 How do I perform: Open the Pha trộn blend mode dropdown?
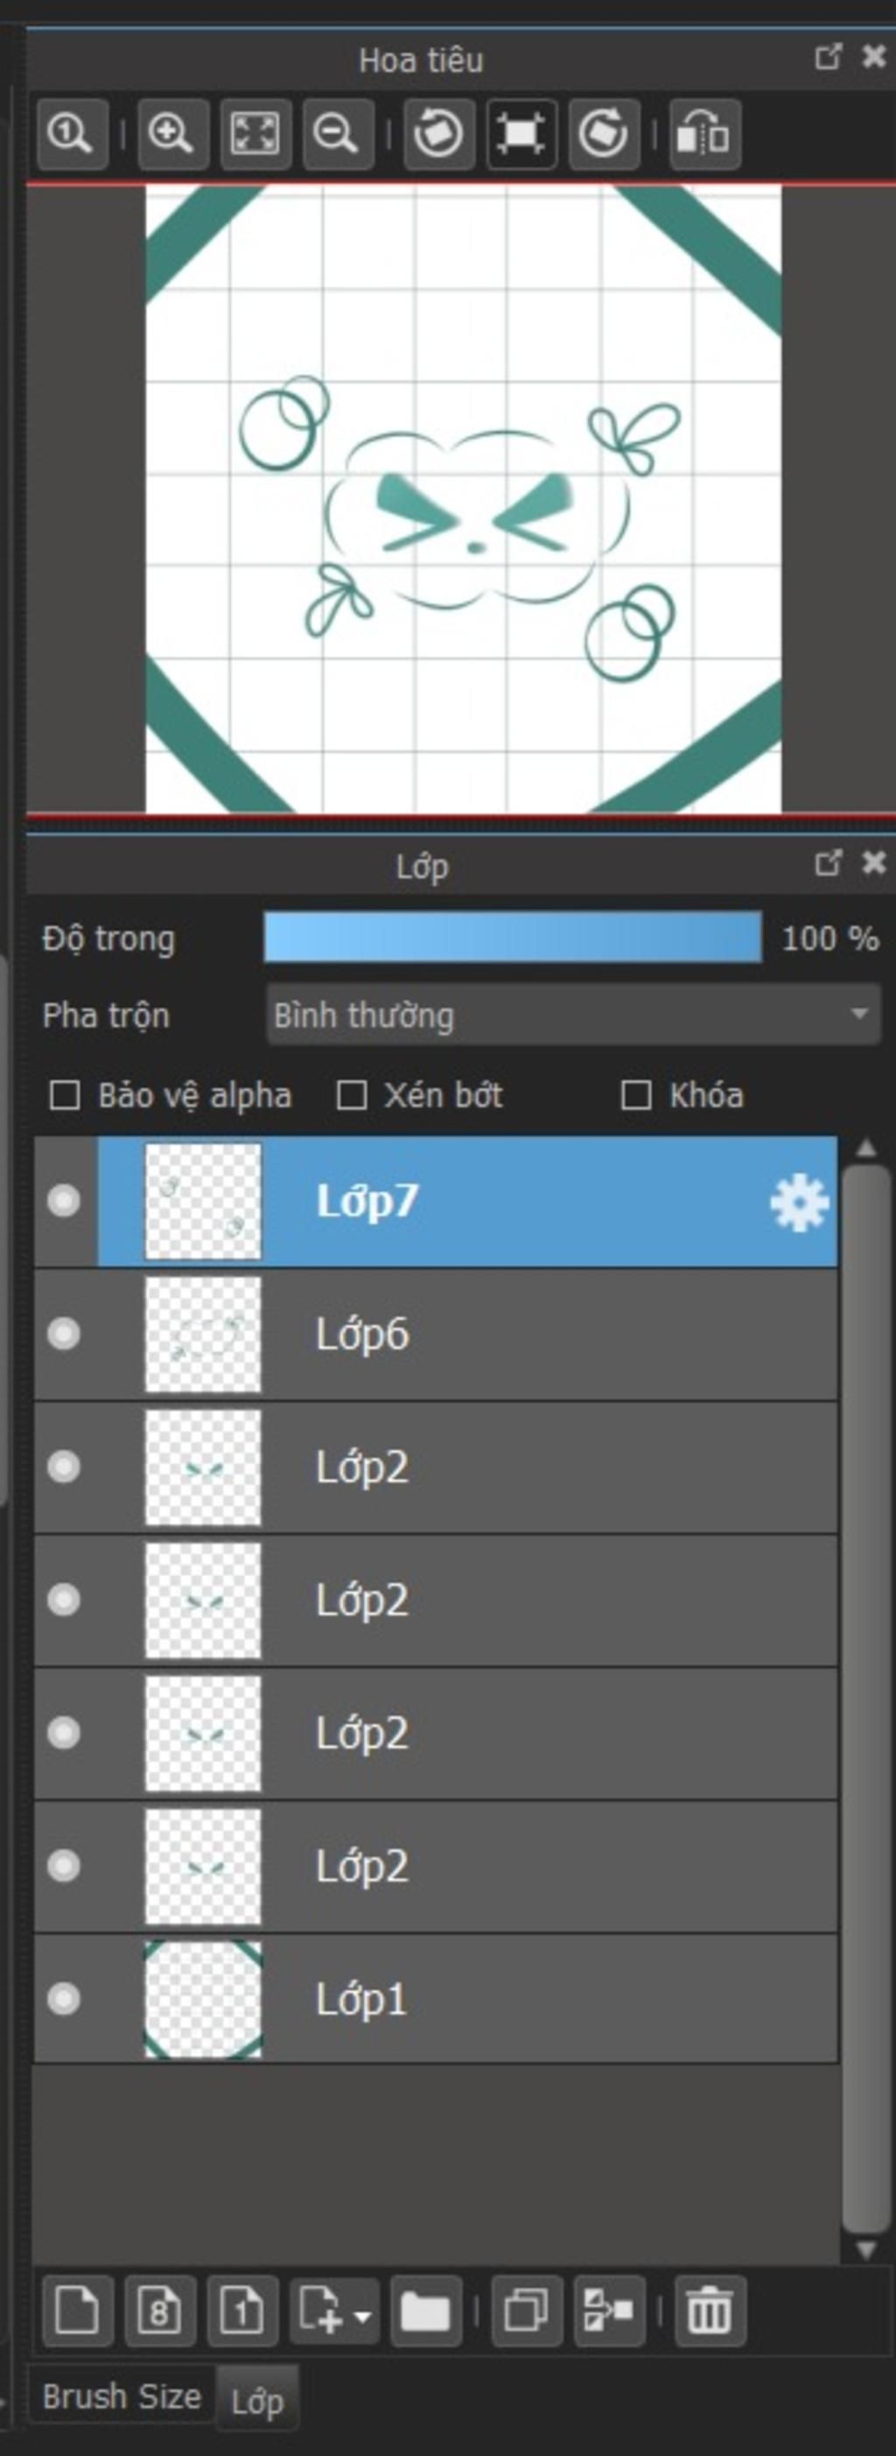click(x=573, y=1016)
